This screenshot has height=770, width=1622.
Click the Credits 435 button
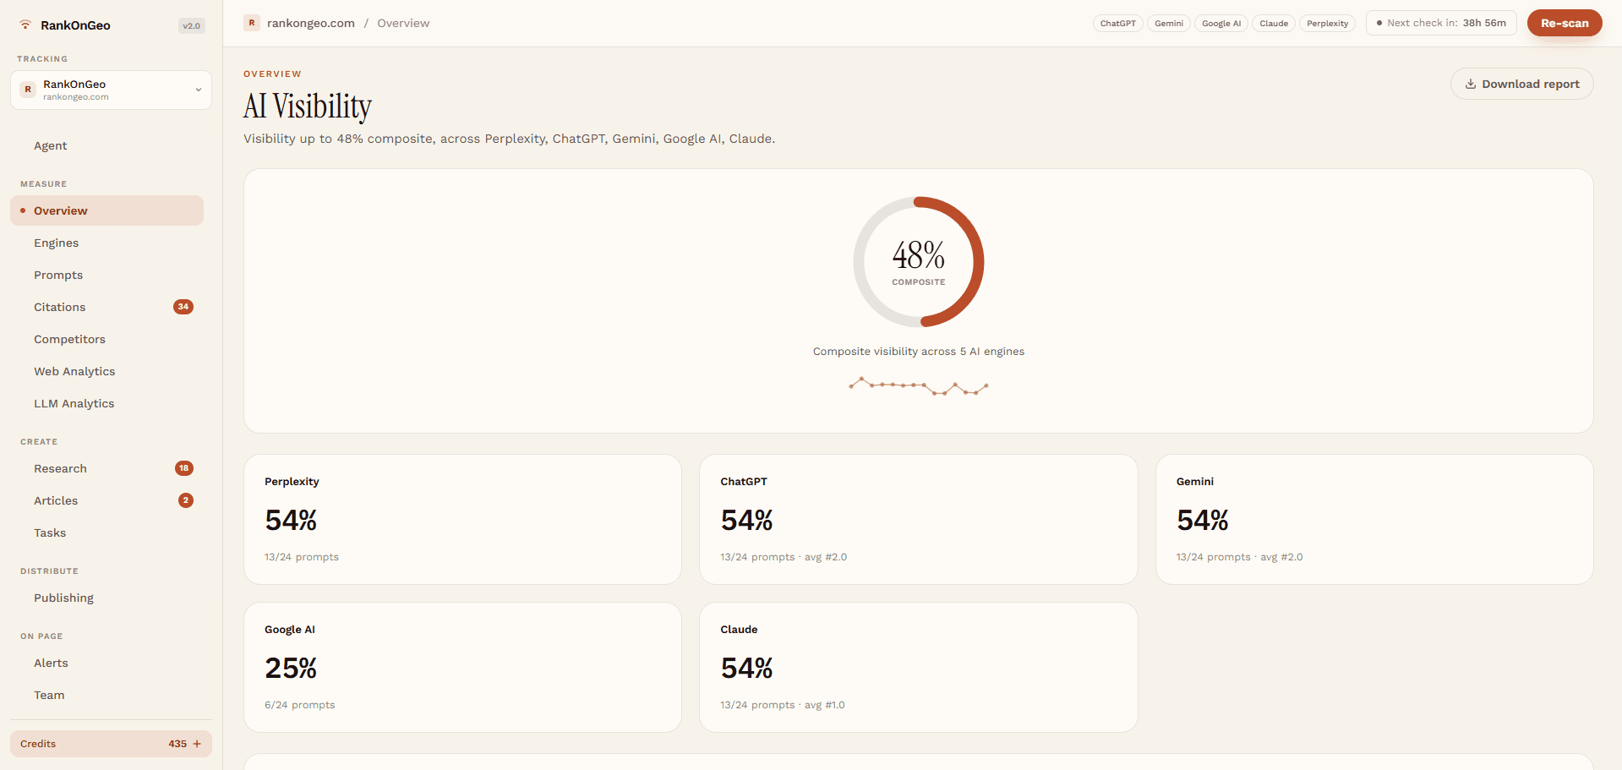point(111,744)
